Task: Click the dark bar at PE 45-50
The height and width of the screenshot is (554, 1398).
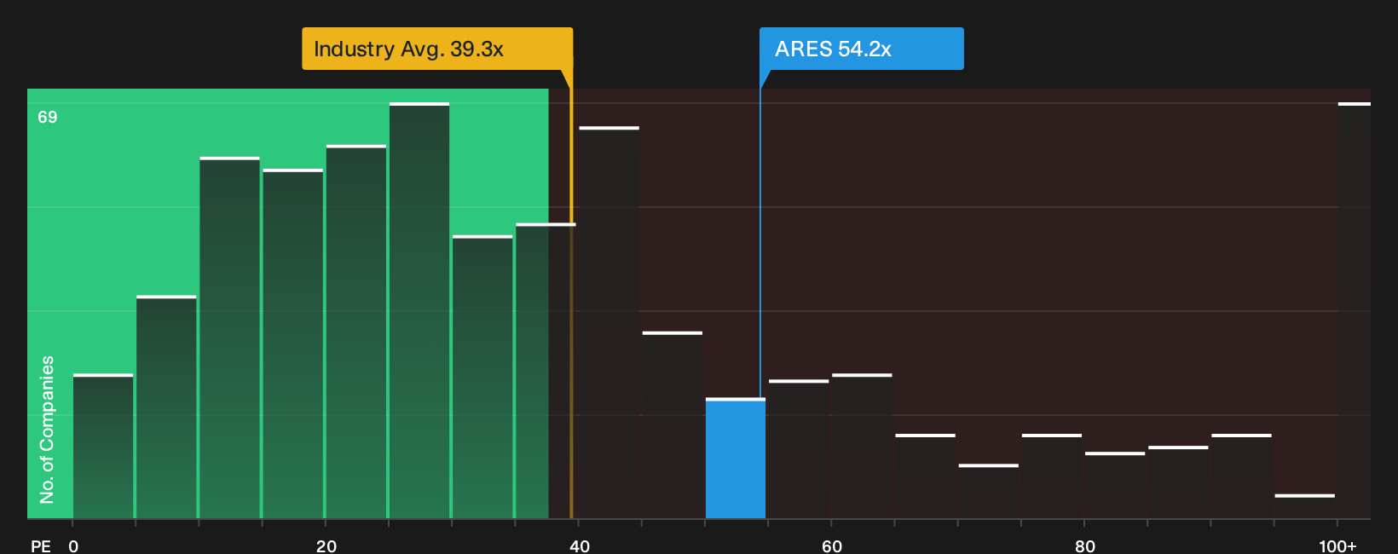Action: [673, 425]
